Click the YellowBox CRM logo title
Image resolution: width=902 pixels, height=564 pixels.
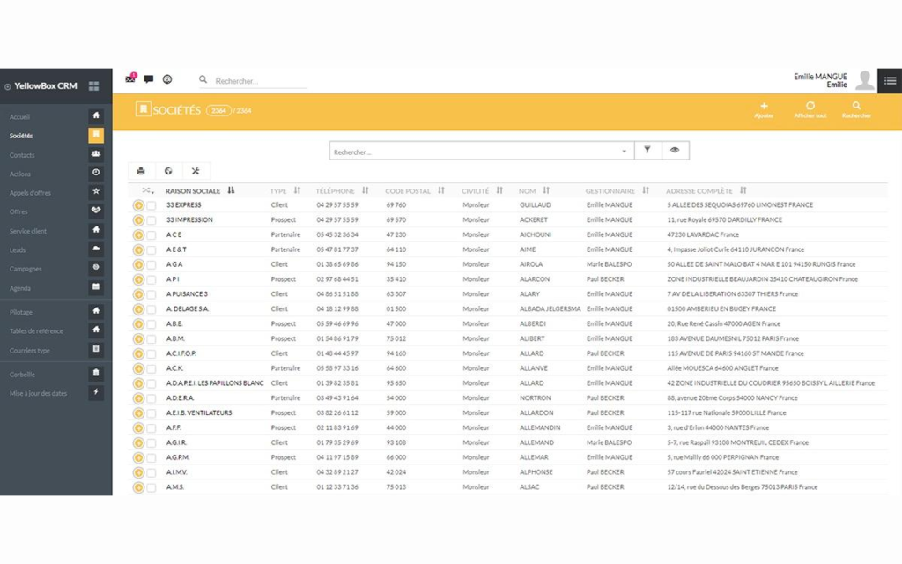tap(46, 85)
